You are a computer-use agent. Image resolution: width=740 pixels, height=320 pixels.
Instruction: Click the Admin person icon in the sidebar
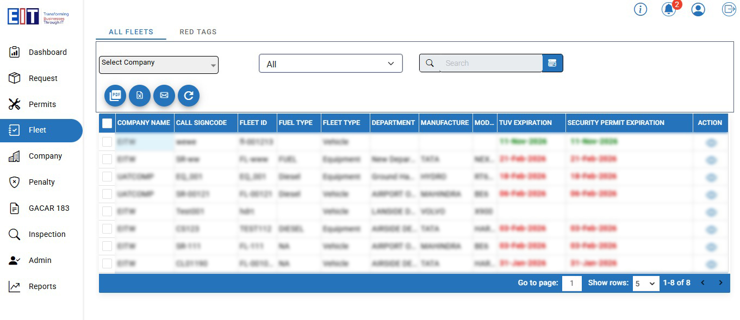[x=15, y=260]
